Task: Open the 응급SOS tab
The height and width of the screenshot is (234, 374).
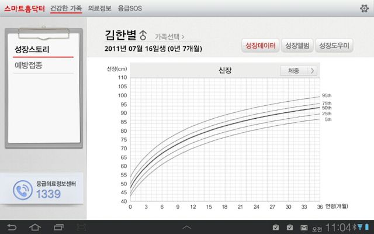Action: pyautogui.click(x=130, y=8)
